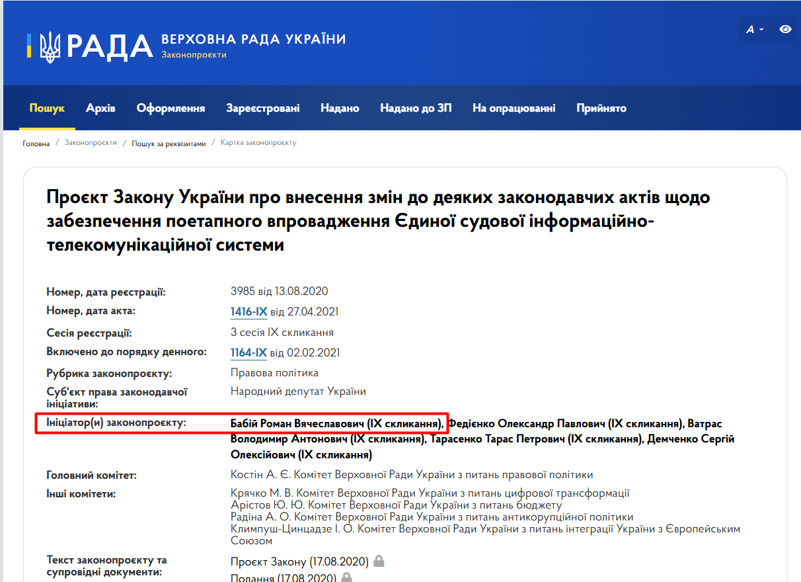
Task: Open the Законопроєкти breadcrumb
Action: pos(91,143)
